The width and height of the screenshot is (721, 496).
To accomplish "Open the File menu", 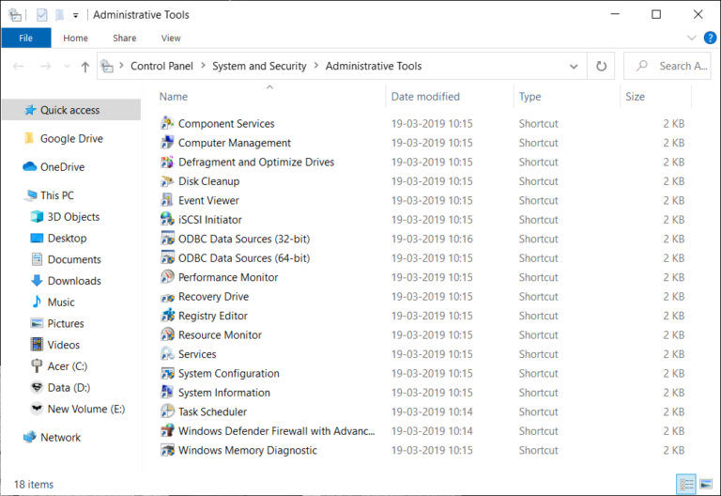I will [x=26, y=39].
